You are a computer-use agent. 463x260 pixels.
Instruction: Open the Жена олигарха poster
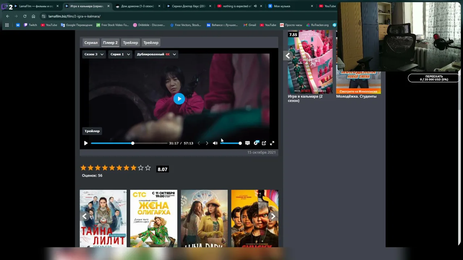154,218
